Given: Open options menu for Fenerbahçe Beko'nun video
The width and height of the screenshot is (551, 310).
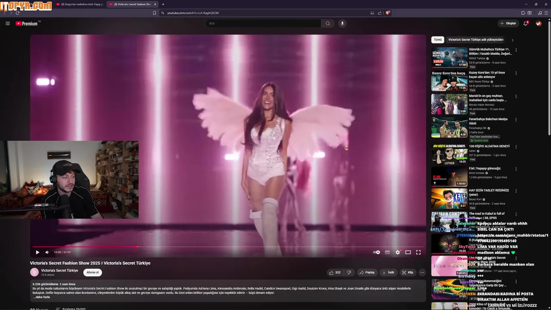Looking at the screenshot, I should pos(516,120).
